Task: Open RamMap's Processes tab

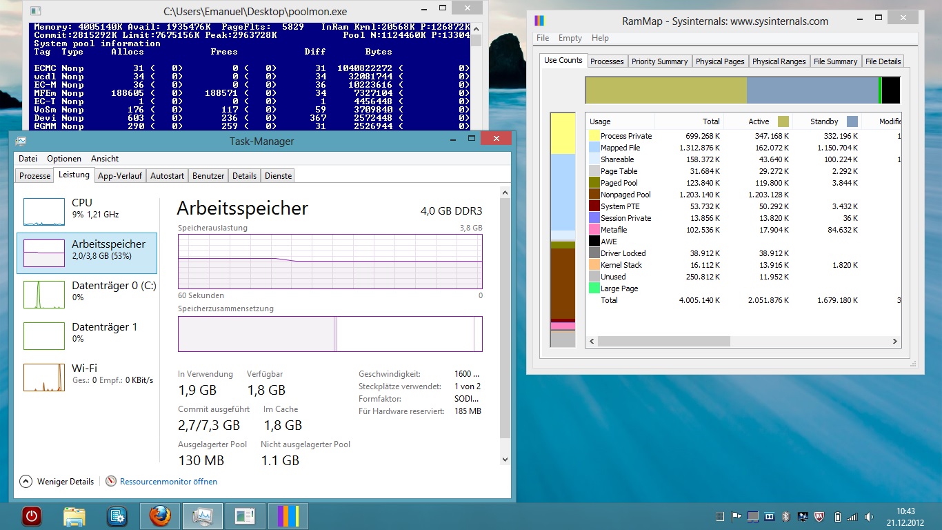Action: point(607,61)
